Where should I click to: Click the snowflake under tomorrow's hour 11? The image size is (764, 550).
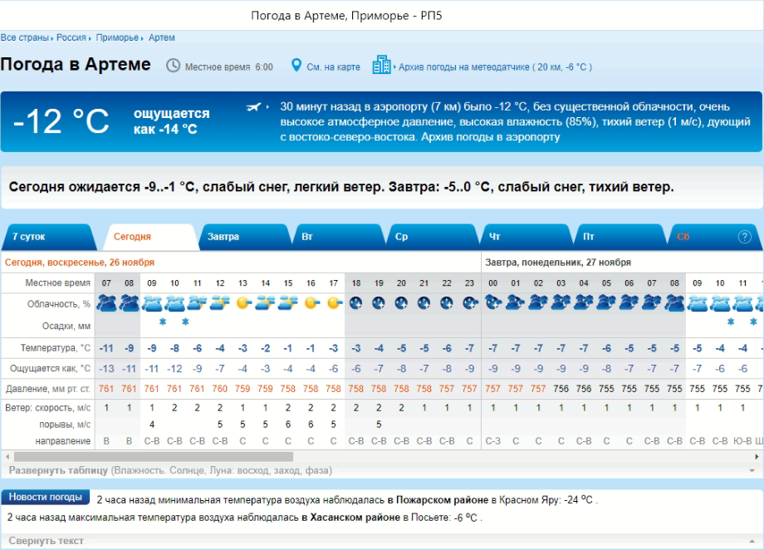[753, 322]
